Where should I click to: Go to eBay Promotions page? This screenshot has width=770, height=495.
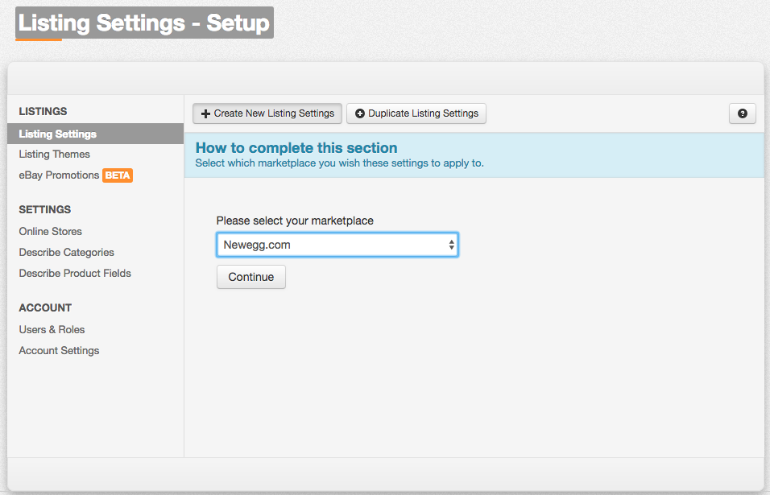tap(59, 175)
